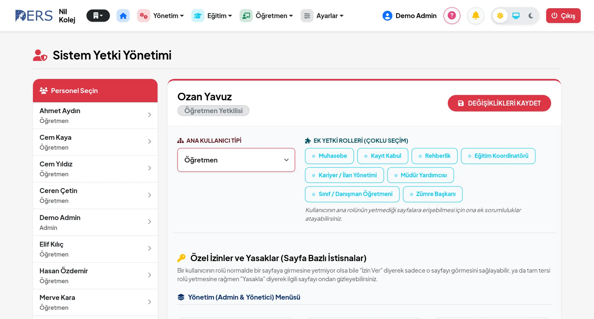This screenshot has width=594, height=319.
Task: Toggle the Müdür Yardımcısı role
Action: point(420,175)
